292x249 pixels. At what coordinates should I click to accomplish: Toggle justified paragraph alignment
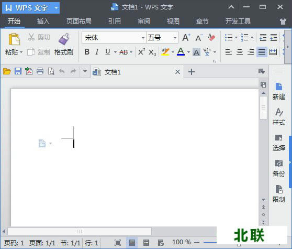[262, 52]
